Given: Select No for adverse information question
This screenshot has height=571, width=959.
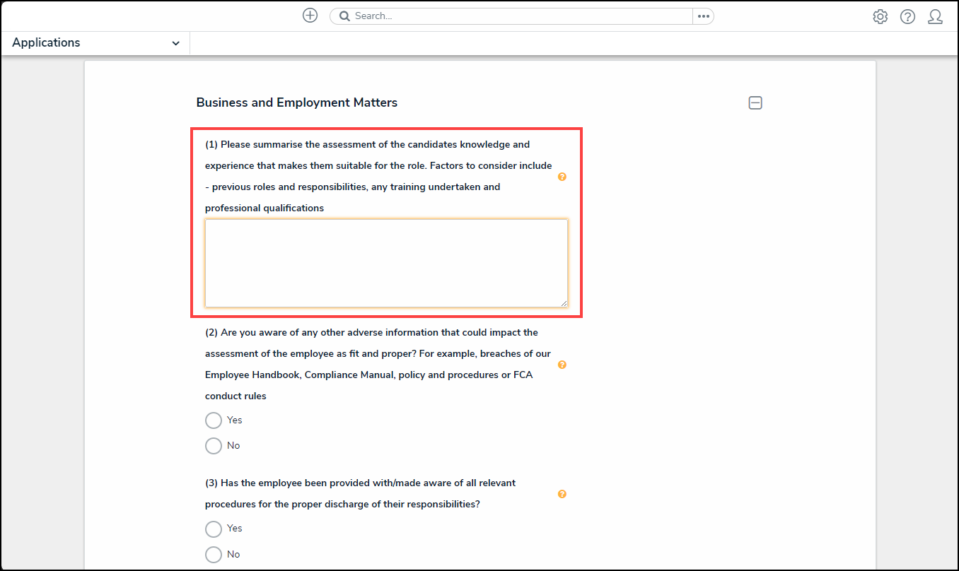Looking at the screenshot, I should (214, 446).
